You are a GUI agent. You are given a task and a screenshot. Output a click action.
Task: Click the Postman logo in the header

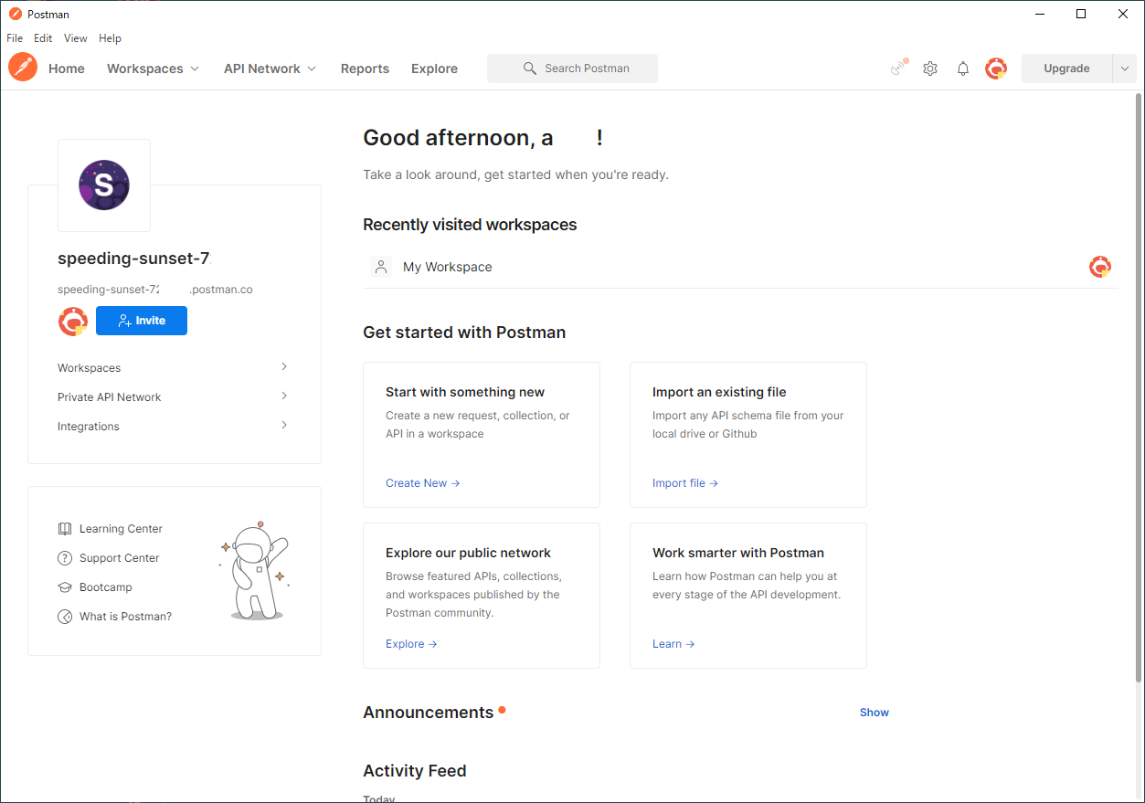pyautogui.click(x=23, y=68)
